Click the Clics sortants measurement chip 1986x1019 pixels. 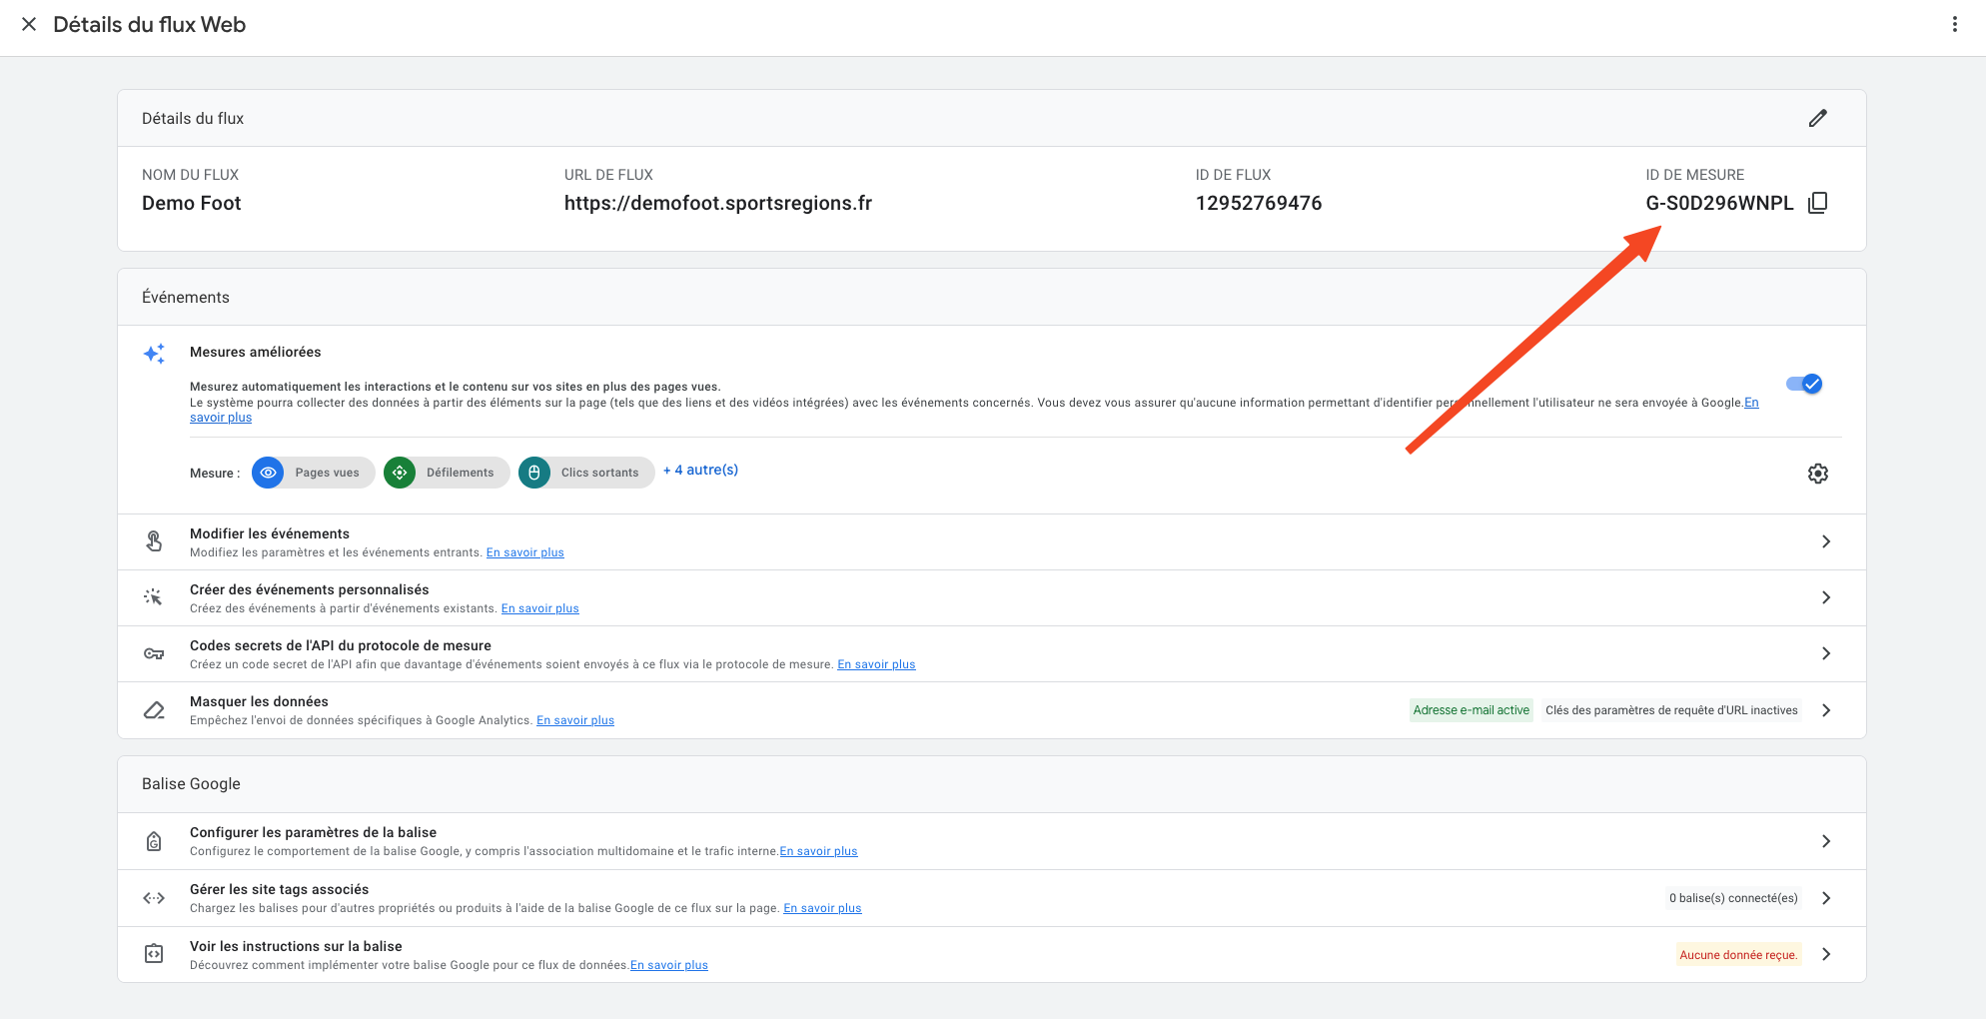586,473
